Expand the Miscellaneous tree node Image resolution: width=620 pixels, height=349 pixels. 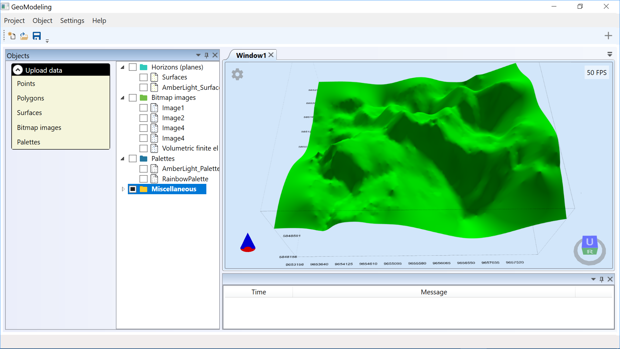(123, 189)
